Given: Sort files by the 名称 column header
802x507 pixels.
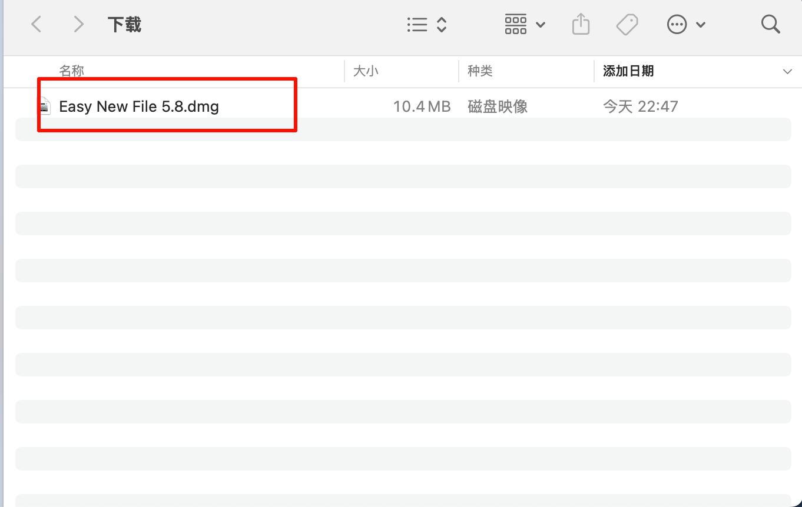Looking at the screenshot, I should tap(72, 71).
